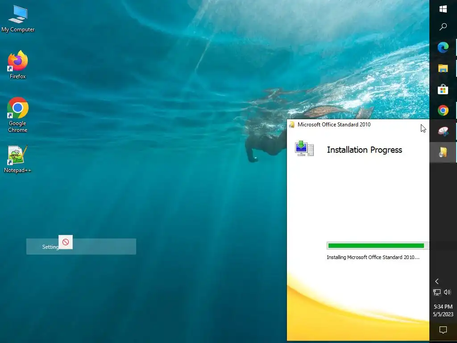Click the Installation Progress computer icon
Image resolution: width=457 pixels, height=343 pixels.
click(x=304, y=148)
